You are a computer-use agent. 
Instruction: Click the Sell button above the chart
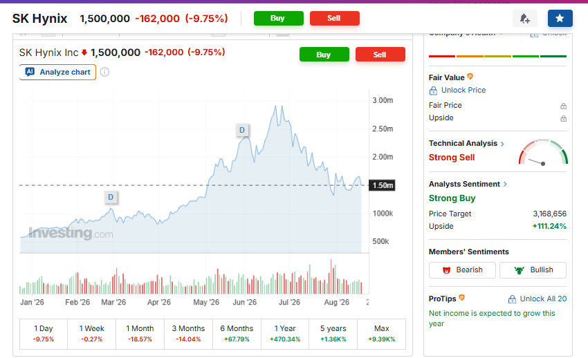(380, 55)
